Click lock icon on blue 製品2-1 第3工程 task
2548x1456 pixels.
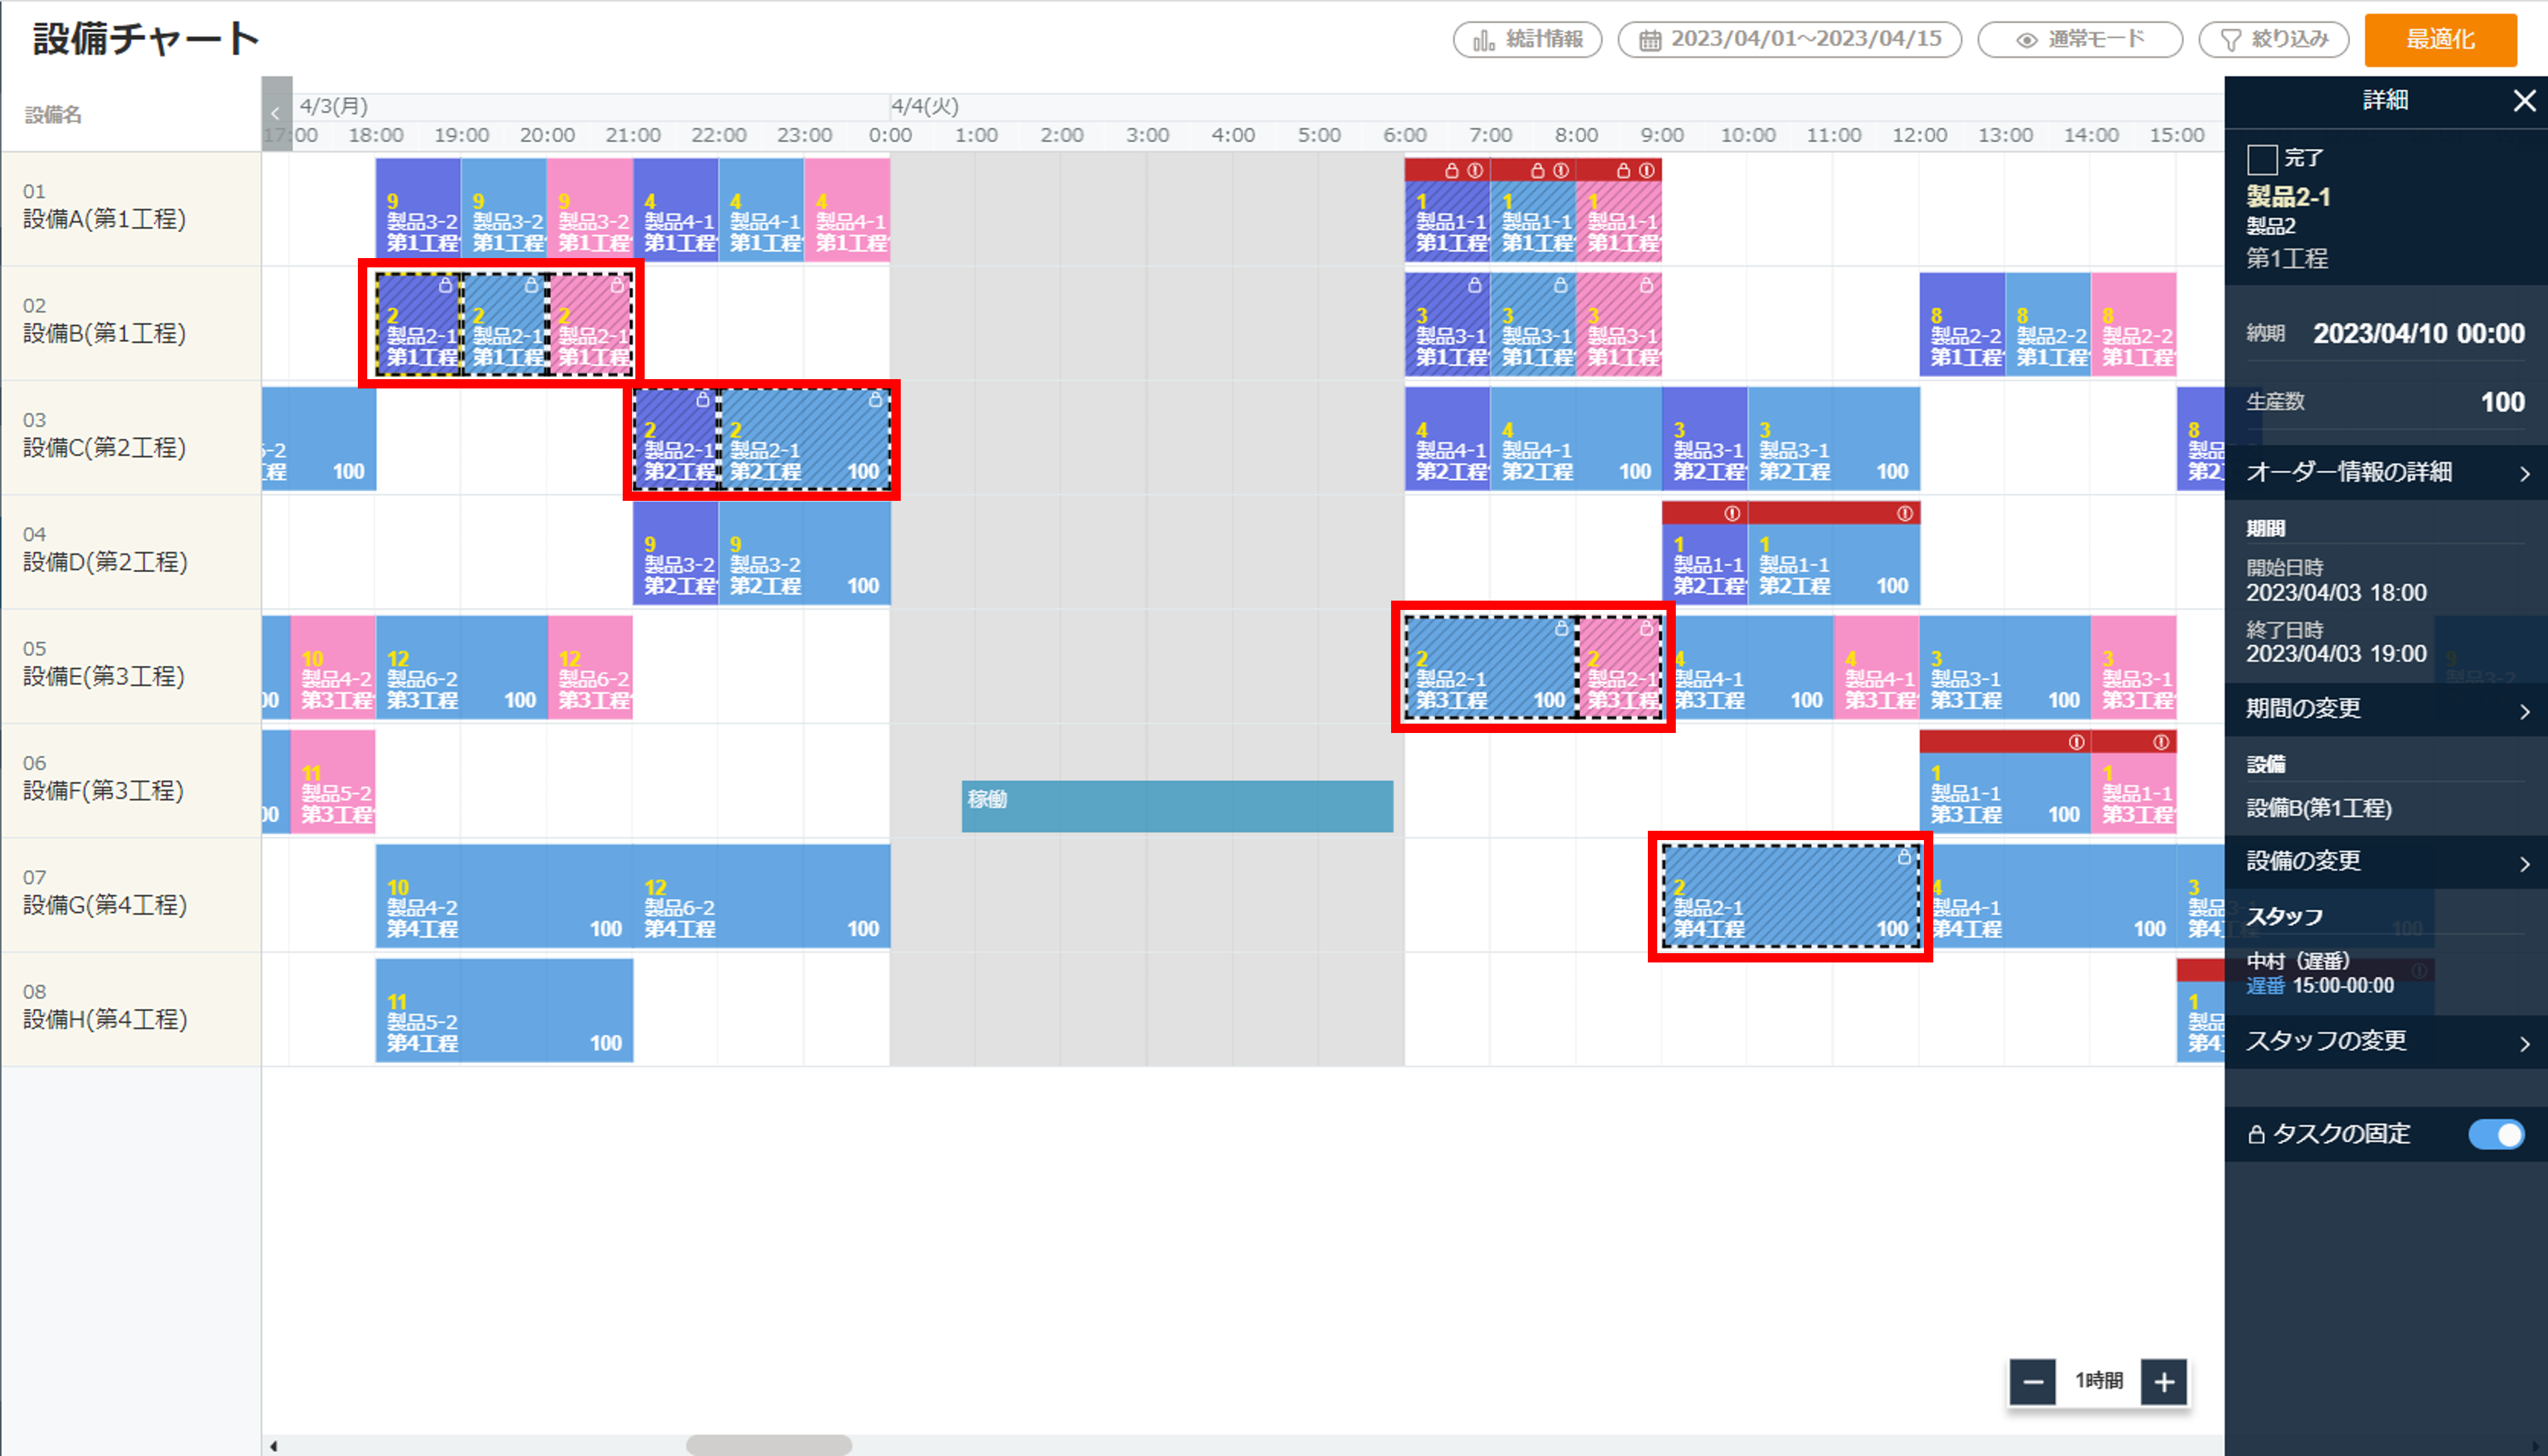1561,628
